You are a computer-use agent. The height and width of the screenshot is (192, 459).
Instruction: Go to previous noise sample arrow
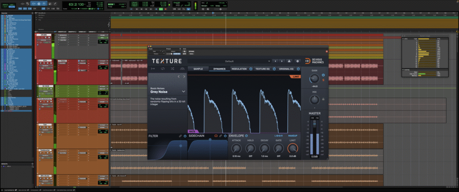(178, 77)
